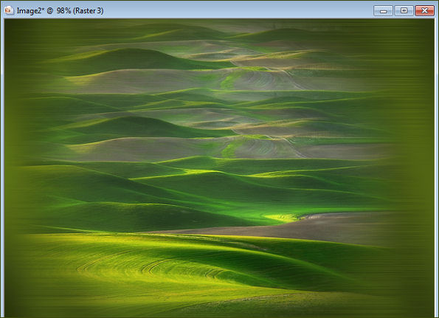Click the dark green rounded hill near the top
The width and height of the screenshot is (439, 318).
[x=134, y=59]
